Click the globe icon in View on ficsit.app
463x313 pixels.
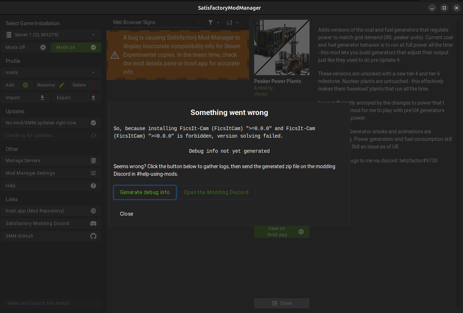(x=301, y=232)
